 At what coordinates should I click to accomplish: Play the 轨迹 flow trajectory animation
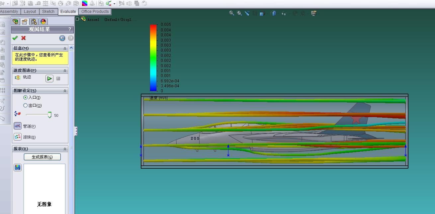coord(49,78)
